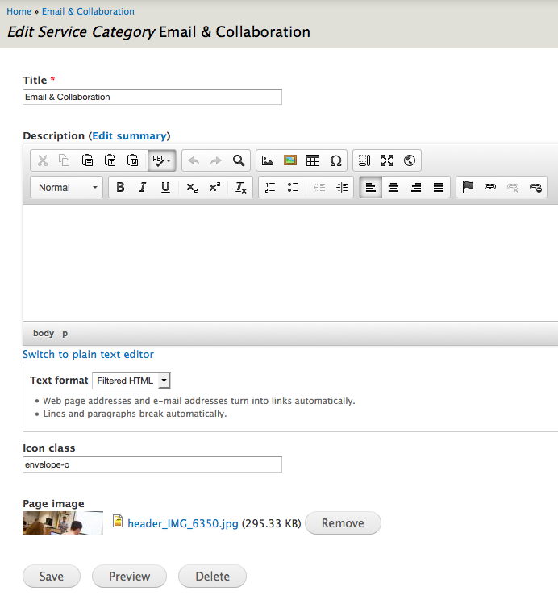Screen dimensions: 558x612
Task: Open the Normal paragraph format dropdown
Action: click(67, 187)
